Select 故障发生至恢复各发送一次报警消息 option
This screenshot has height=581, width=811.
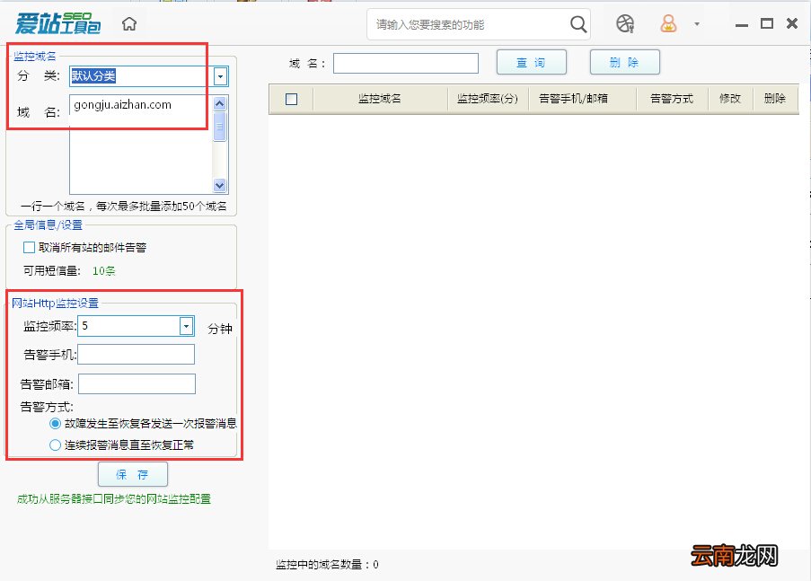click(x=55, y=424)
